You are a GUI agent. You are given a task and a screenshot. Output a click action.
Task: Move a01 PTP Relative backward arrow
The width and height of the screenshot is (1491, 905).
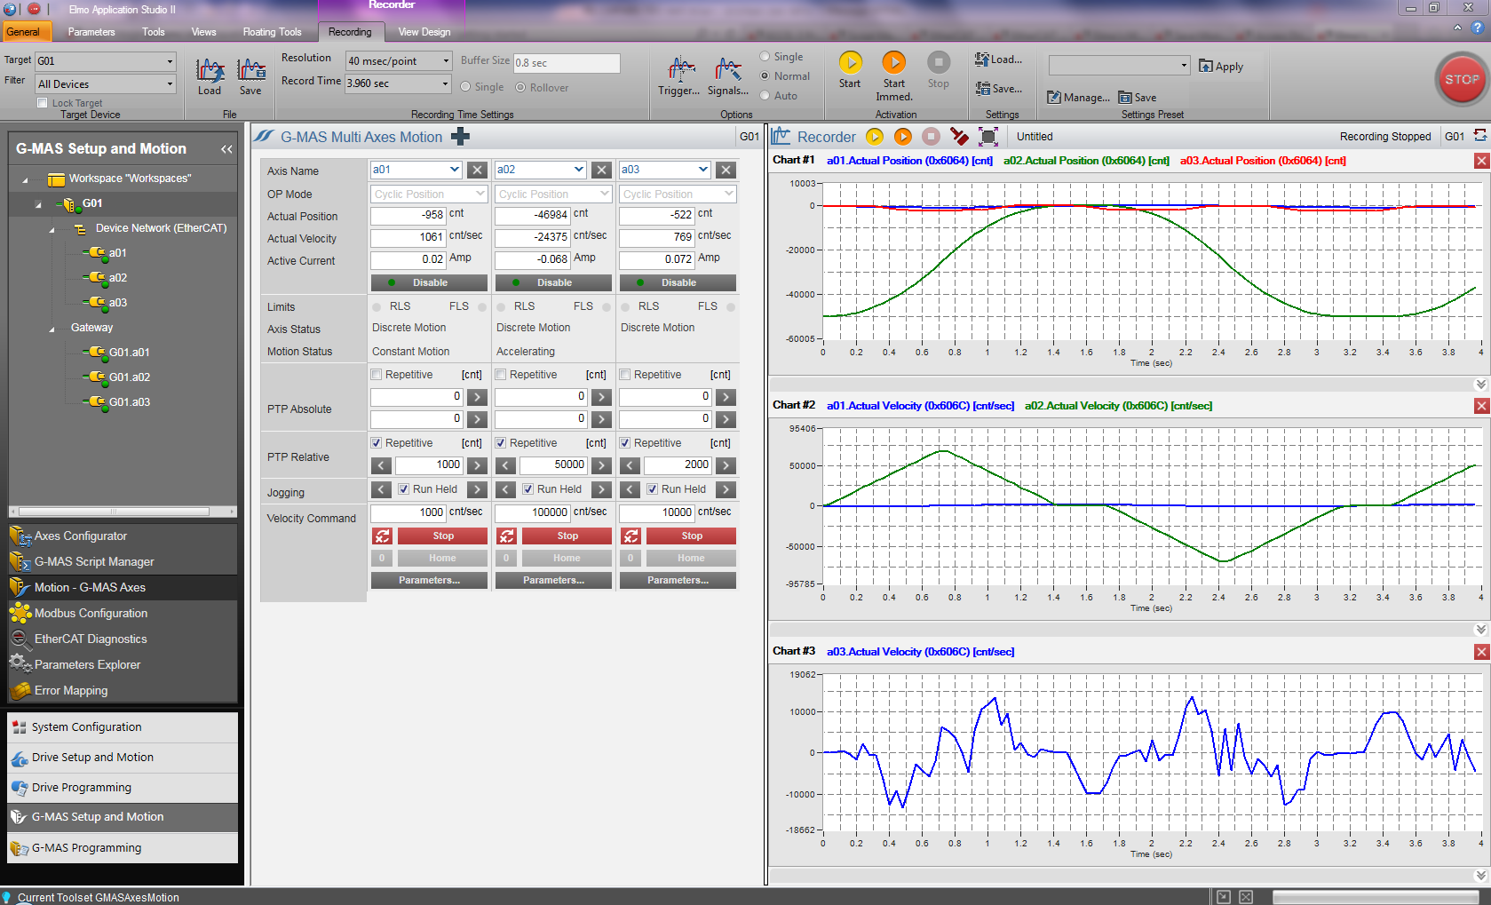click(x=381, y=465)
